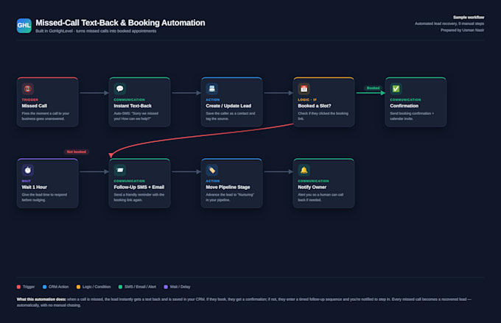Image resolution: width=501 pixels, height=323 pixels.
Task: Open the Create / Update Lead node title
Action: (x=228, y=106)
